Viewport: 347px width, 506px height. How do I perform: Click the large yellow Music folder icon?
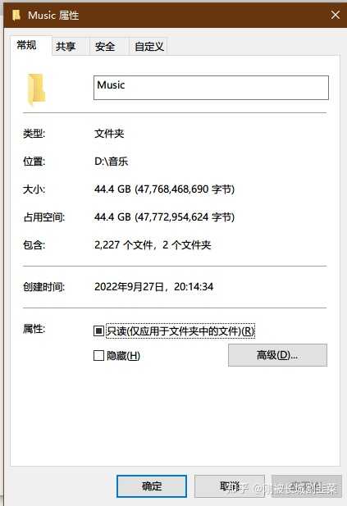coord(36,89)
